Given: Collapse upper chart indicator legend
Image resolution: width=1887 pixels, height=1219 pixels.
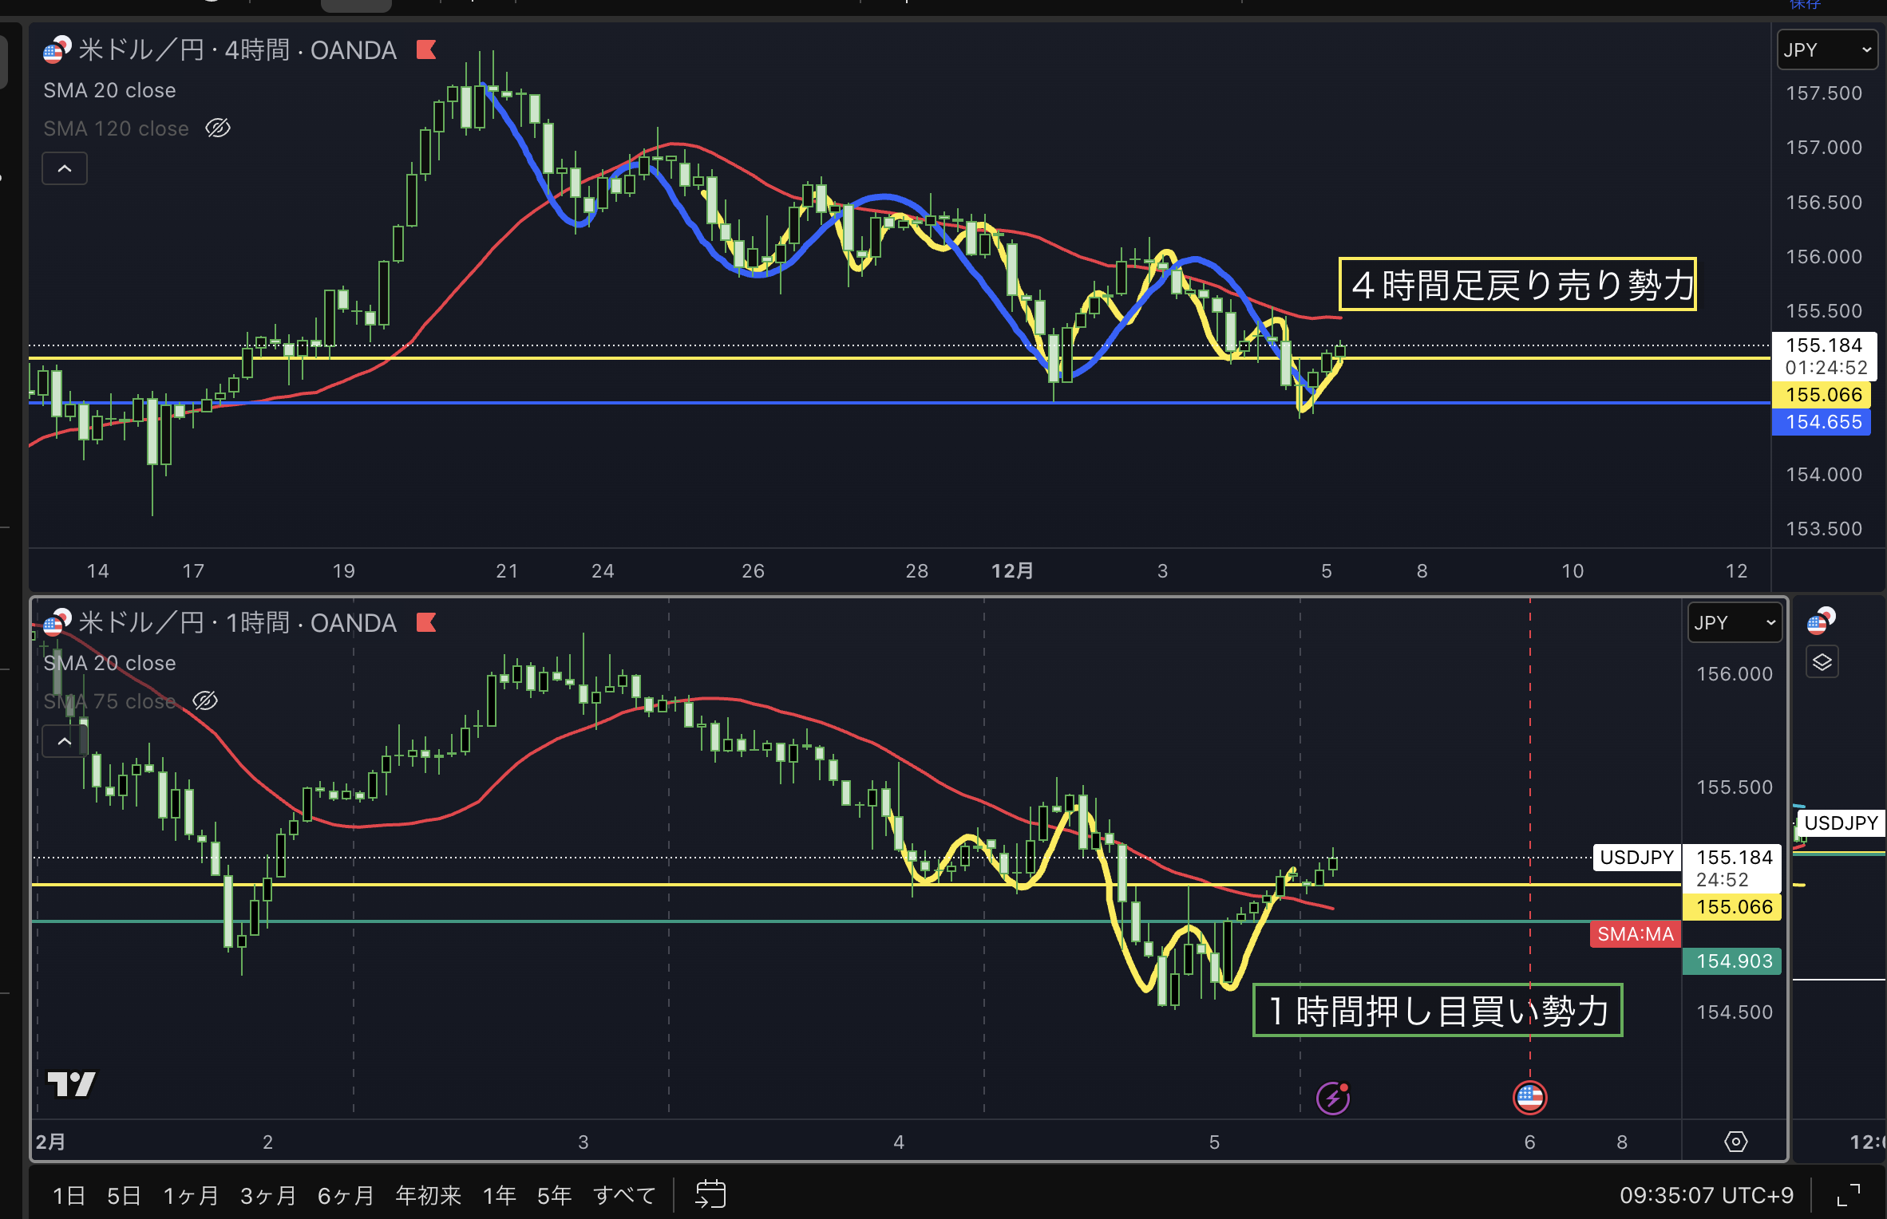Looking at the screenshot, I should click(65, 168).
